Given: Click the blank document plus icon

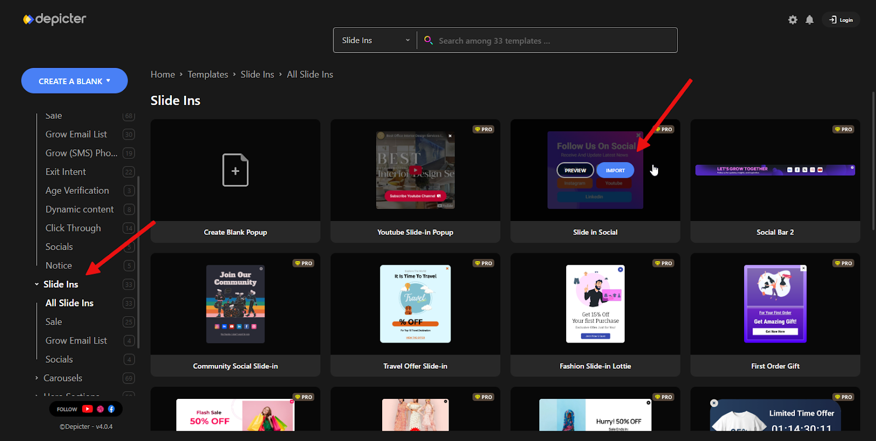Looking at the screenshot, I should [235, 170].
